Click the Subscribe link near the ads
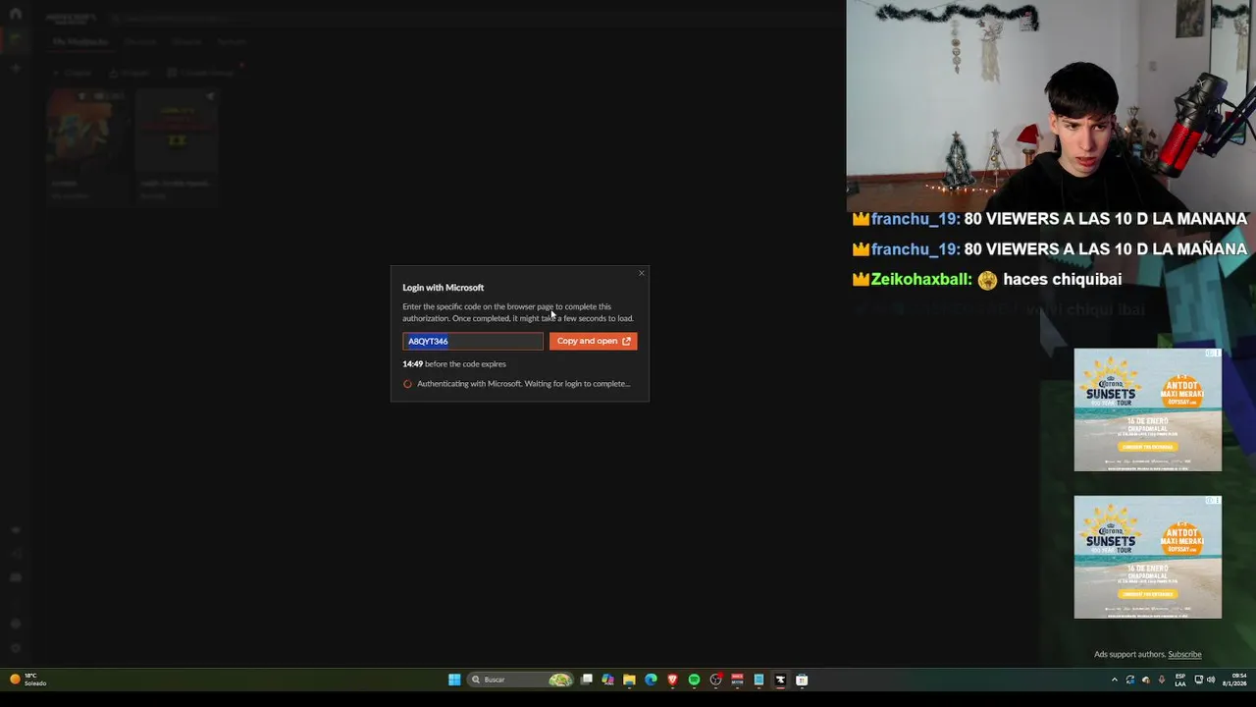 tap(1184, 654)
